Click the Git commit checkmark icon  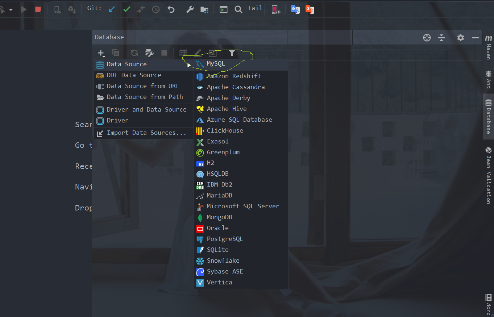[126, 9]
